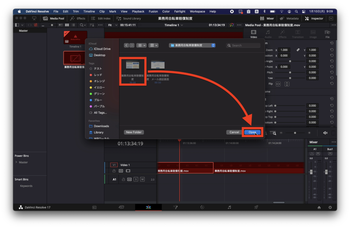Open the Effects panel from toolbar
Viewport: 350px width, 228px height.
click(x=78, y=19)
